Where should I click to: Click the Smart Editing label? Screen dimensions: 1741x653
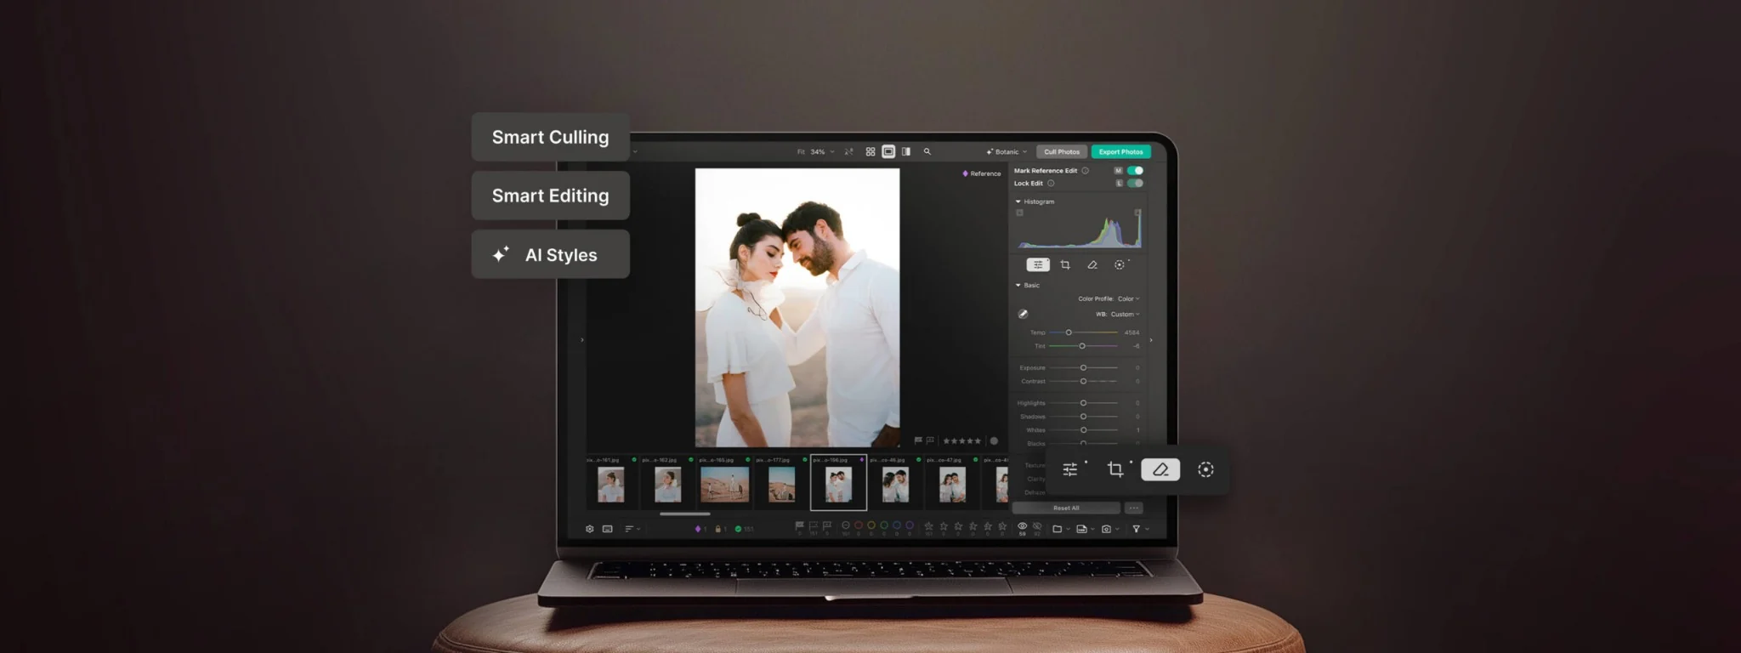point(551,196)
